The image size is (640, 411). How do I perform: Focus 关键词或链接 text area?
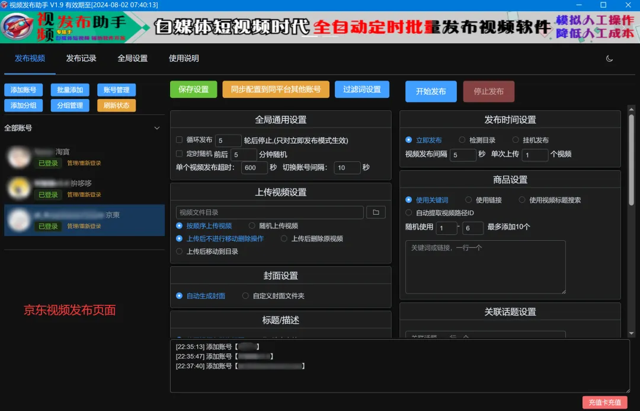[485, 267]
